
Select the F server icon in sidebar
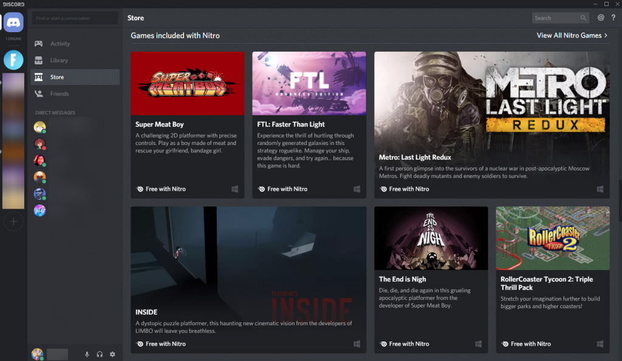click(x=13, y=60)
